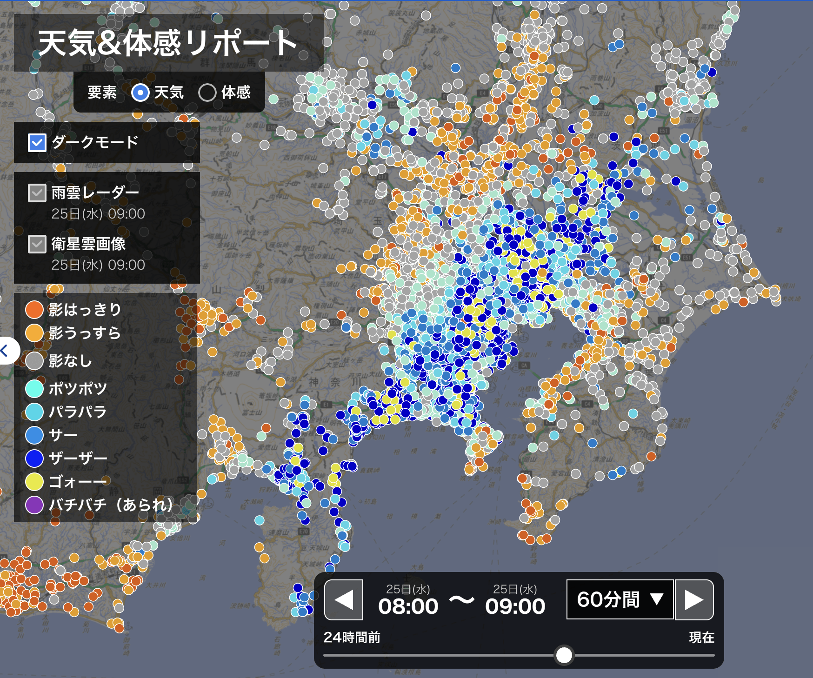Screen dimensions: 813x678
Task: Select the 天気 radio button
Action: (140, 93)
